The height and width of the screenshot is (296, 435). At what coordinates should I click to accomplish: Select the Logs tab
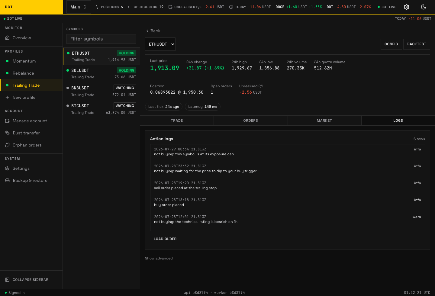coord(398,121)
